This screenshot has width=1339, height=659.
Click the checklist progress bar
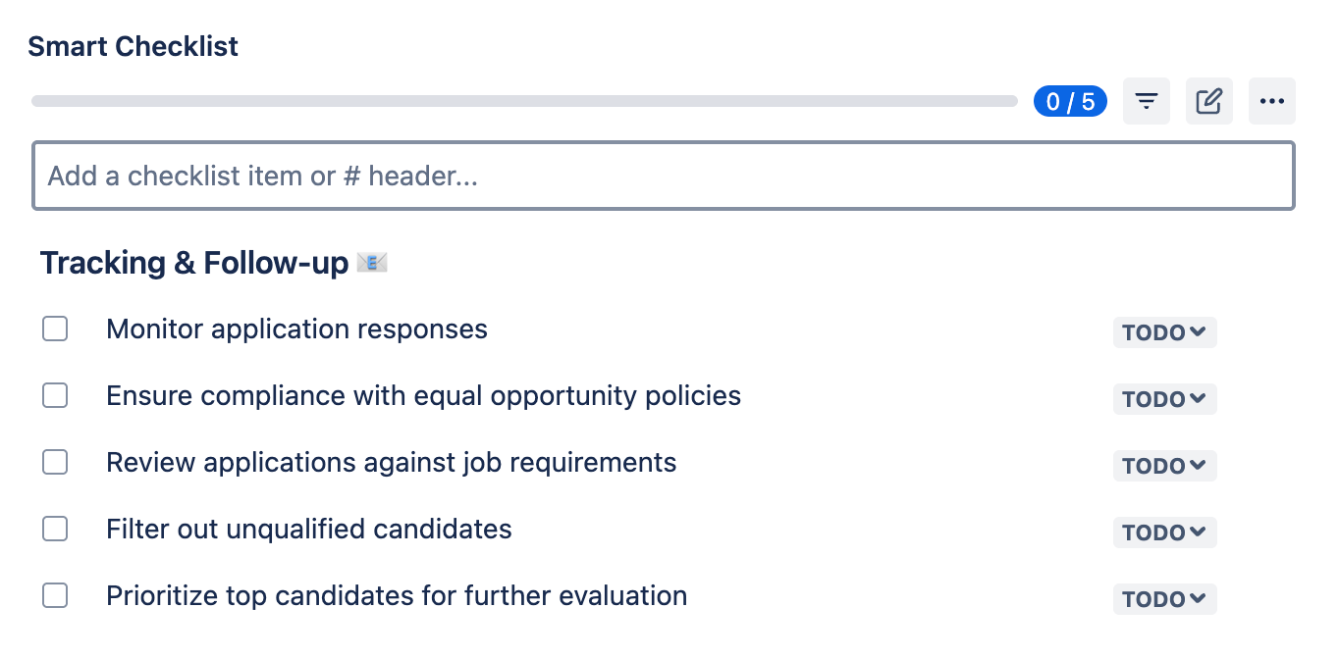tap(524, 101)
